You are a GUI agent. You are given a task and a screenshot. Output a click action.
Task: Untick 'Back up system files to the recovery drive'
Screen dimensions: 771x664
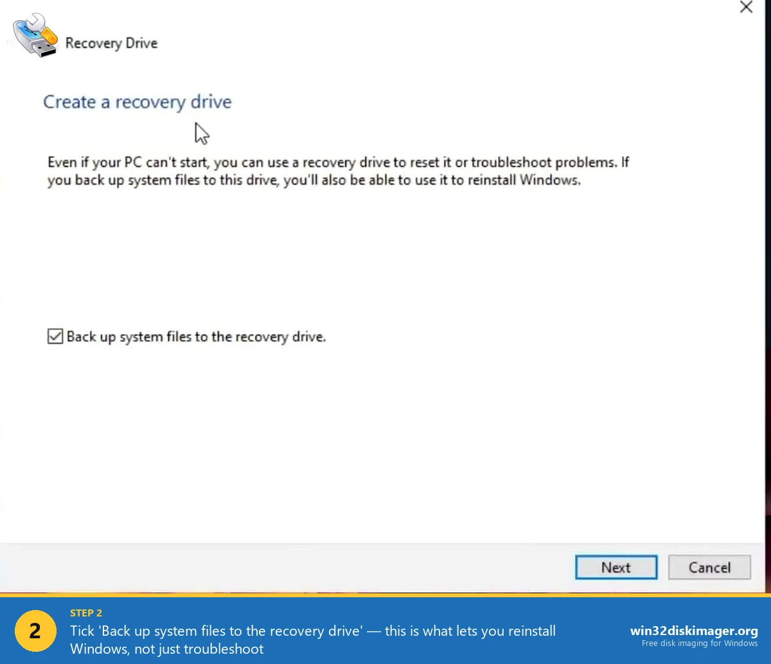(x=55, y=336)
